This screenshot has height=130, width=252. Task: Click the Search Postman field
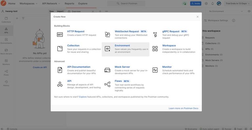tap(126, 3)
